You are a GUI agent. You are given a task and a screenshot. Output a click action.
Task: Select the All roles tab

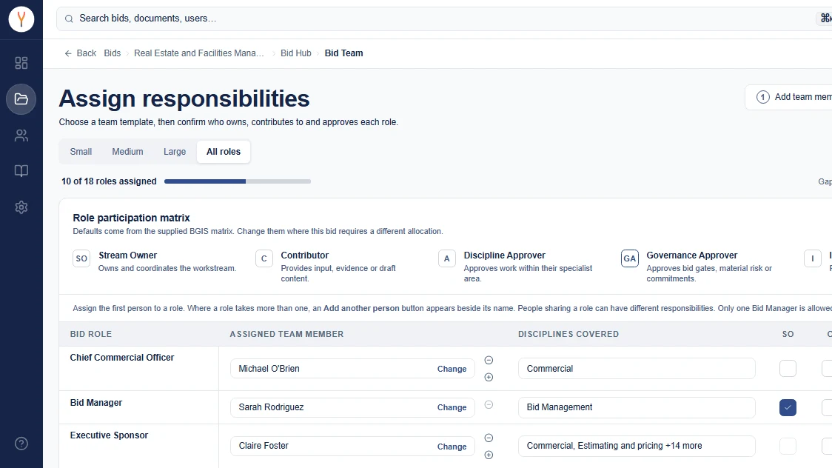(224, 152)
